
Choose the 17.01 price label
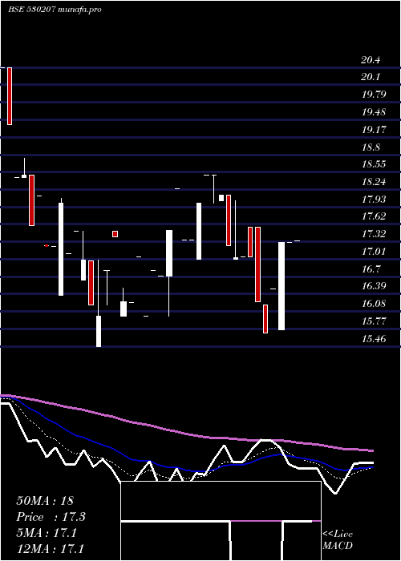pos(374,251)
